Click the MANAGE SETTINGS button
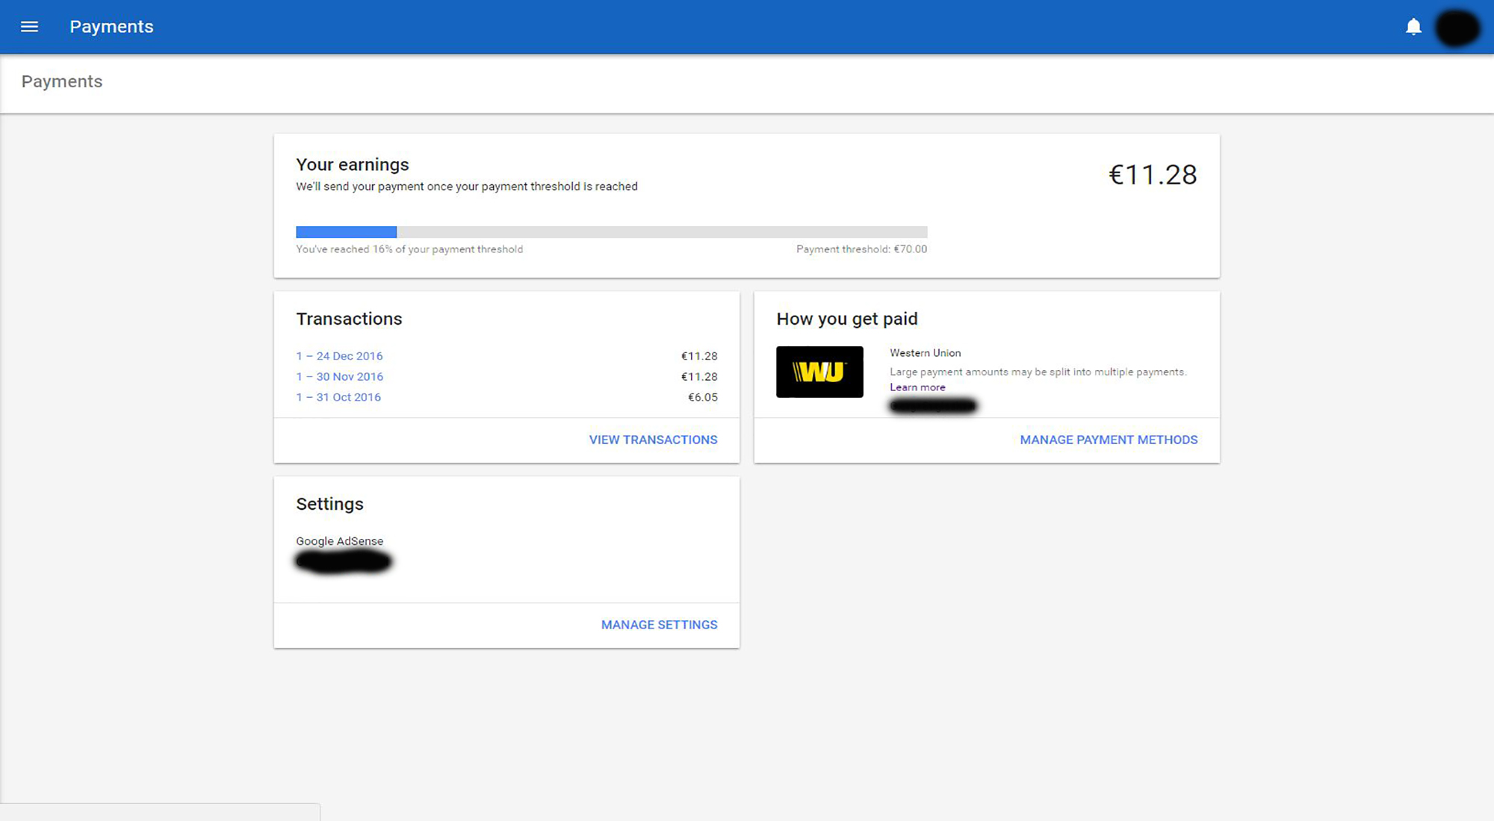Screen dimensions: 1494x821 click(x=659, y=625)
